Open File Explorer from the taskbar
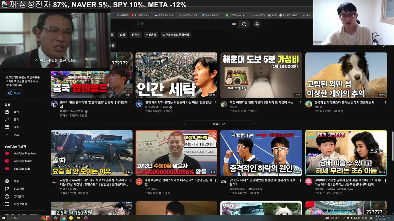The image size is (394, 221). click(78, 218)
